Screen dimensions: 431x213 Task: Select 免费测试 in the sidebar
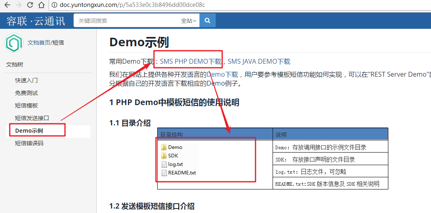click(x=26, y=93)
